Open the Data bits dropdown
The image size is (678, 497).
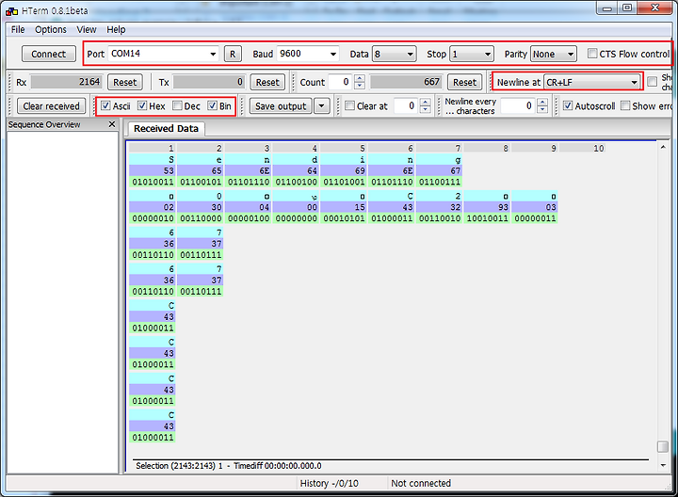(395, 54)
